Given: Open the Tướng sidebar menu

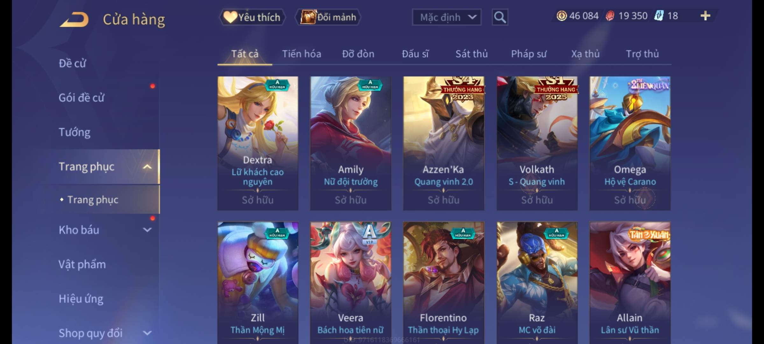Looking at the screenshot, I should click(x=74, y=132).
